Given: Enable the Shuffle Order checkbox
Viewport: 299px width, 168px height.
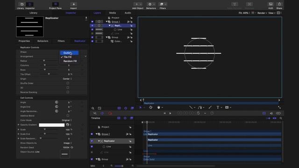Looking at the screenshot, I should click(68, 83).
